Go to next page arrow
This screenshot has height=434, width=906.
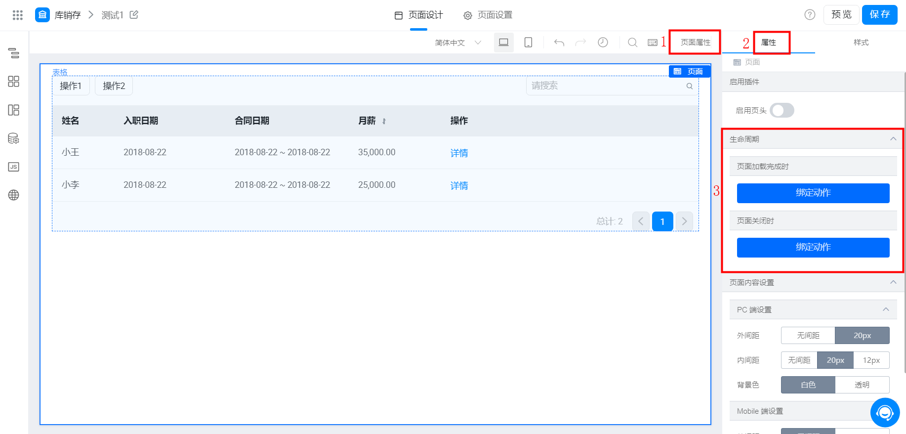click(684, 221)
